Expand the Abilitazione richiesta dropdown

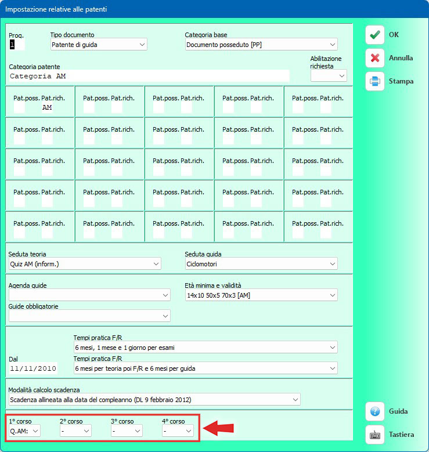click(x=329, y=76)
